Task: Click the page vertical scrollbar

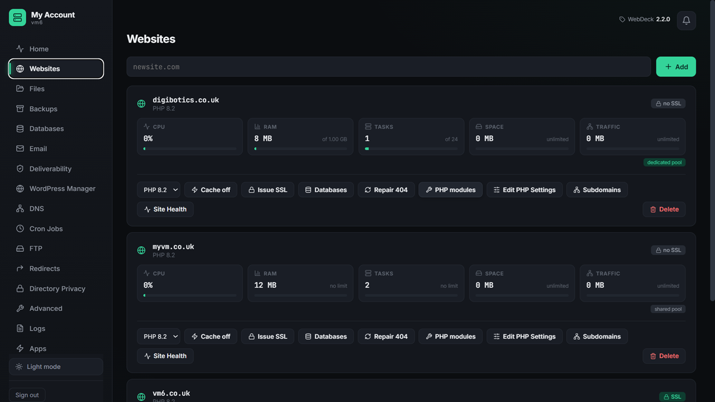Action: 712,151
